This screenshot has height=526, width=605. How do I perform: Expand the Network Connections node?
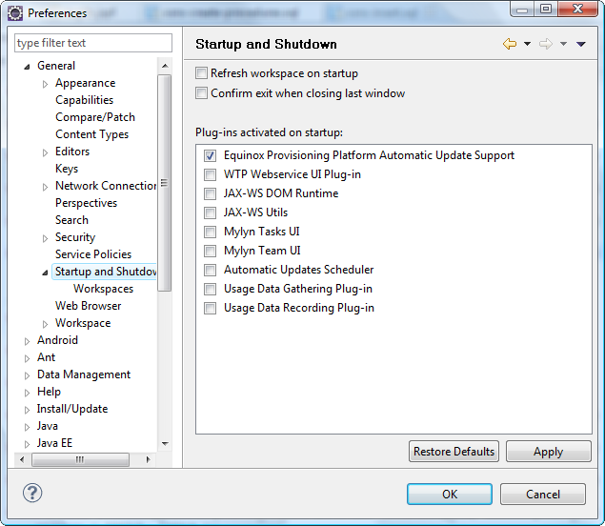(45, 187)
